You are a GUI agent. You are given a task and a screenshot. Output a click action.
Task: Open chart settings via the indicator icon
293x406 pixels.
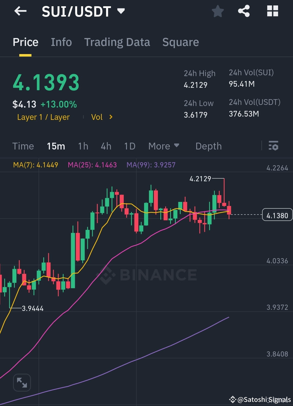click(273, 146)
